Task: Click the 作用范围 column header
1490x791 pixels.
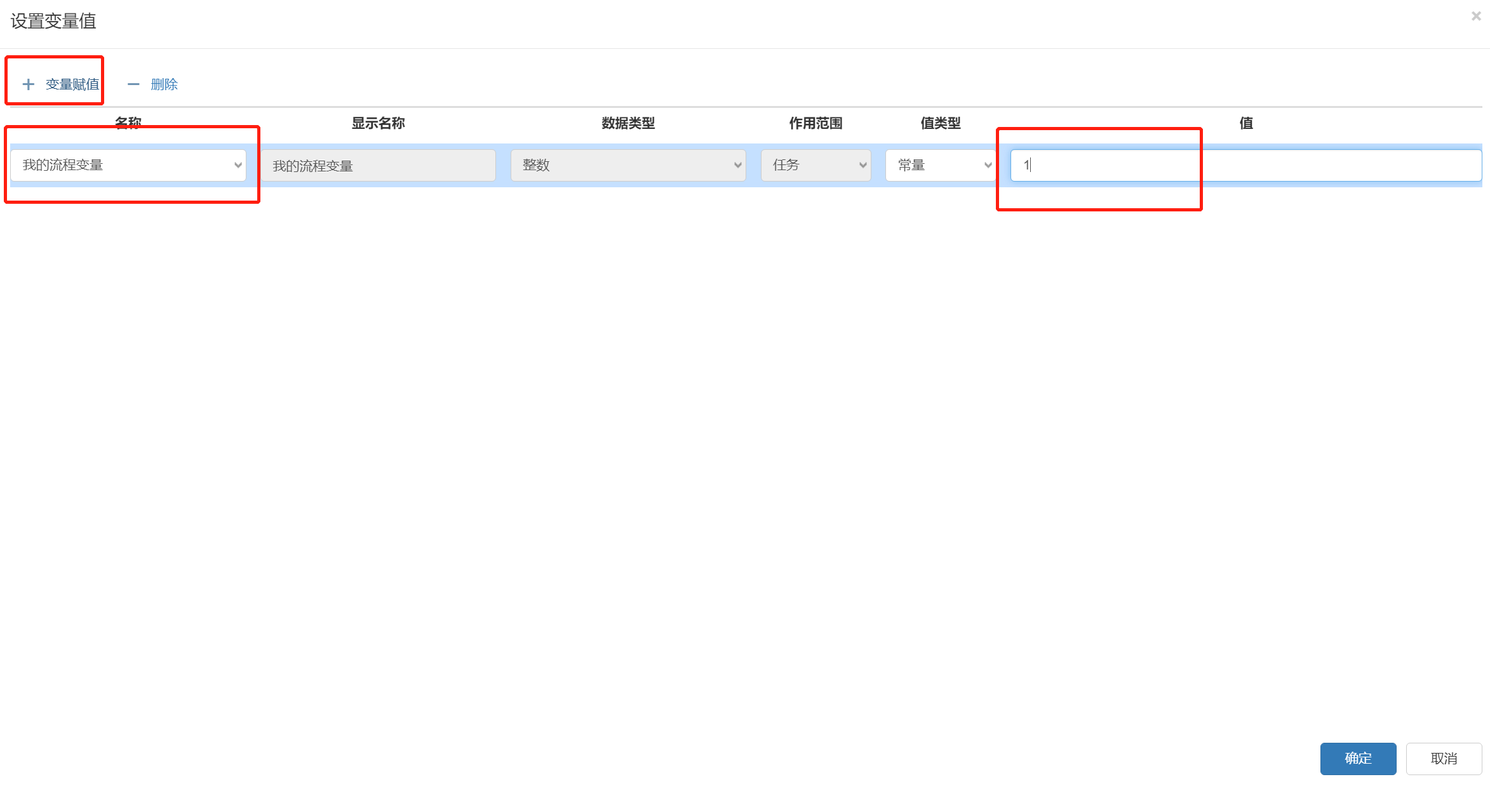Action: (x=815, y=123)
